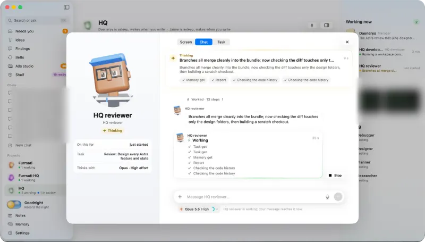
Task: Click the Opus · High effort value
Action: coord(134,168)
